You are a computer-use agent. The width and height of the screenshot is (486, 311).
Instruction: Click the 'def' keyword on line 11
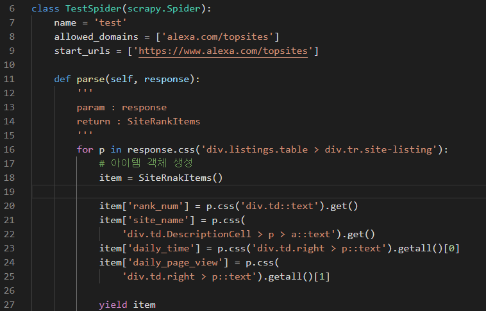tap(62, 79)
